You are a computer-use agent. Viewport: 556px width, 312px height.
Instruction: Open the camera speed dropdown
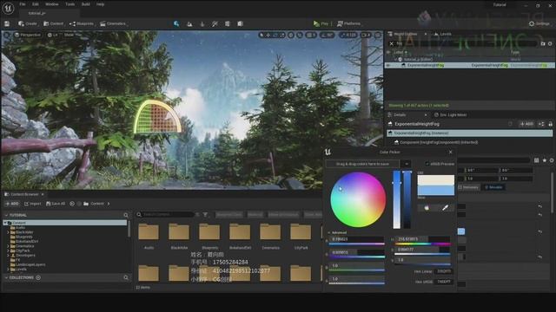(x=365, y=35)
